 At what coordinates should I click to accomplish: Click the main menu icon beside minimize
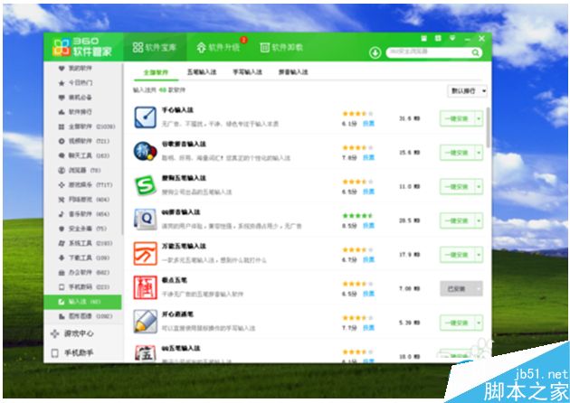click(x=452, y=38)
